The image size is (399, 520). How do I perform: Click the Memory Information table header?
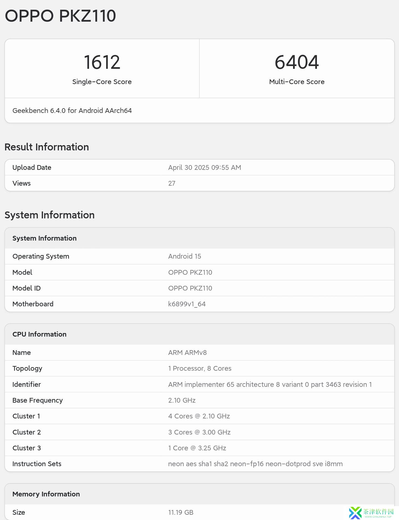46,494
